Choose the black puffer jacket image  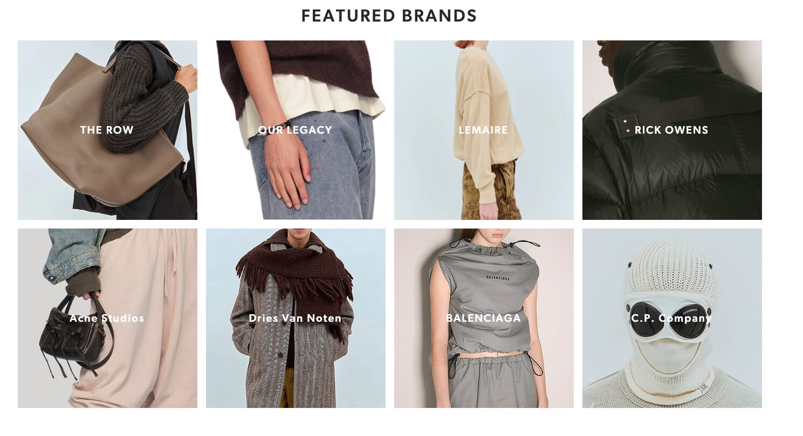[x=672, y=130]
